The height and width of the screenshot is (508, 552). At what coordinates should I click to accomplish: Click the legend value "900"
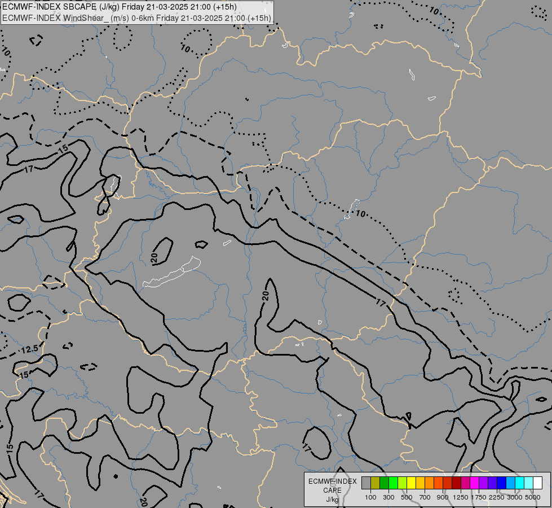(443, 497)
